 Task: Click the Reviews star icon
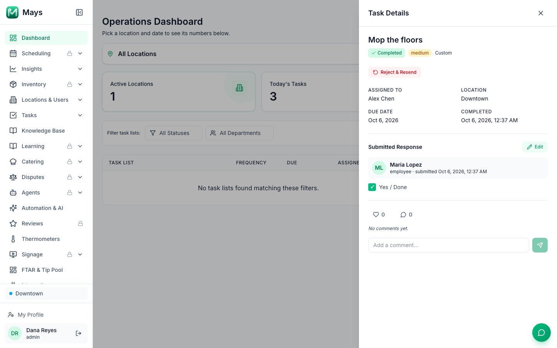13,223
